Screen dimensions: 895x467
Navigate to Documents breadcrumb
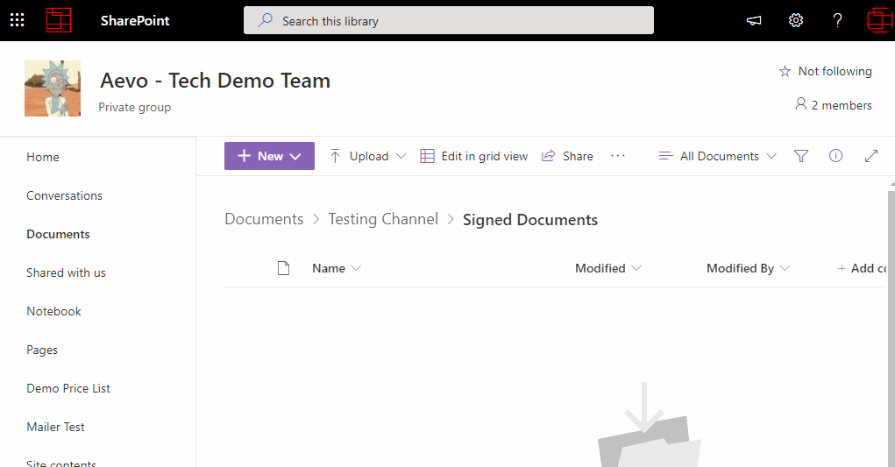(x=264, y=220)
